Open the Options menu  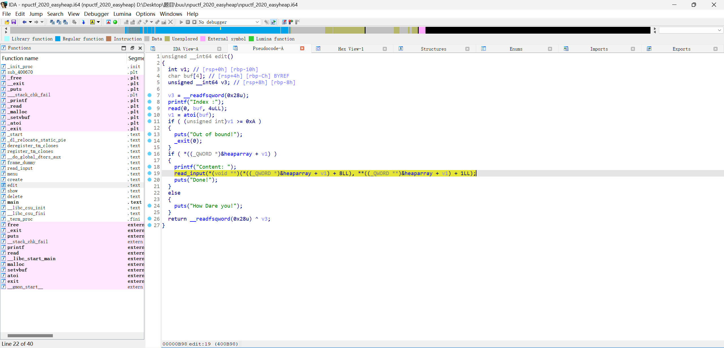click(145, 14)
